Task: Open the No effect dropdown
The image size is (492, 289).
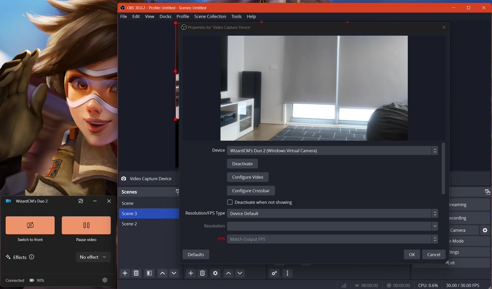Action: (x=93, y=257)
